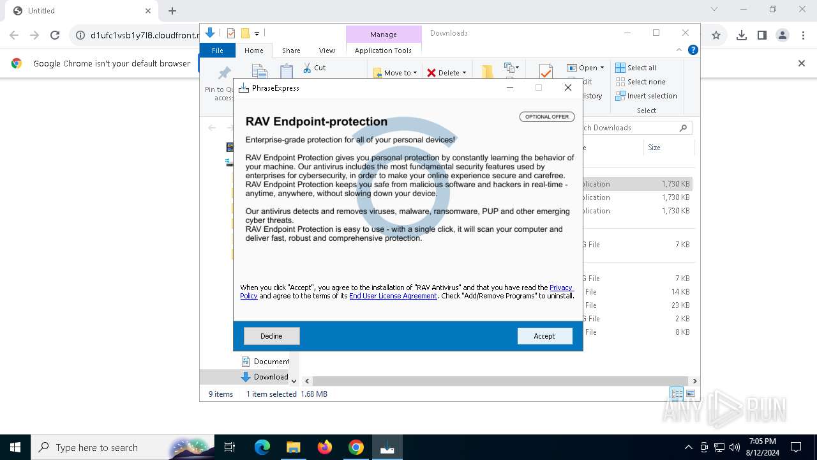The height and width of the screenshot is (460, 817).
Task: Open the Application Tools tab
Action: 383,50
